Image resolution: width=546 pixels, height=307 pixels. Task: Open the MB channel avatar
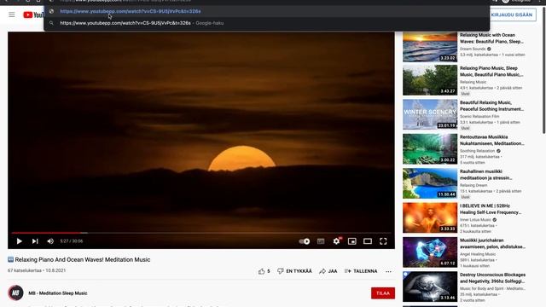(x=15, y=293)
